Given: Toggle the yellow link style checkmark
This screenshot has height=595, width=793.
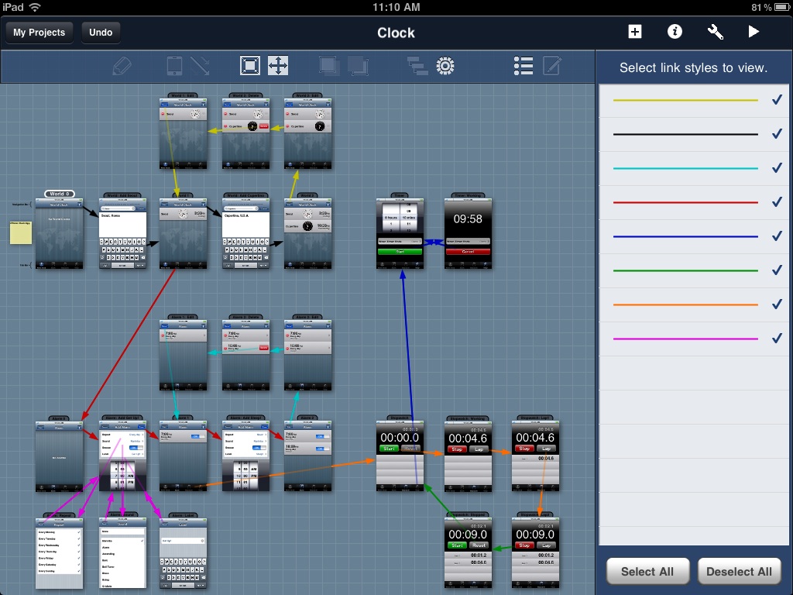Looking at the screenshot, I should coord(777,100).
